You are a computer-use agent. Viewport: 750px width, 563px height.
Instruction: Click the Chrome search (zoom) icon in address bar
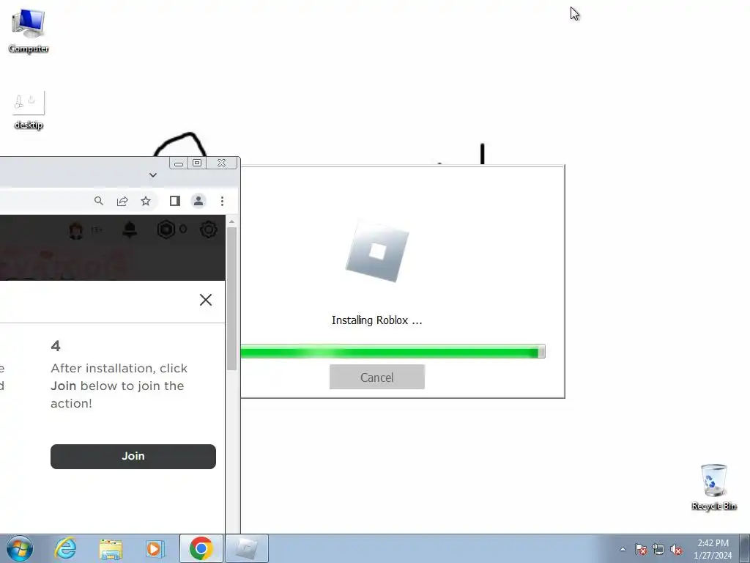[x=99, y=201]
